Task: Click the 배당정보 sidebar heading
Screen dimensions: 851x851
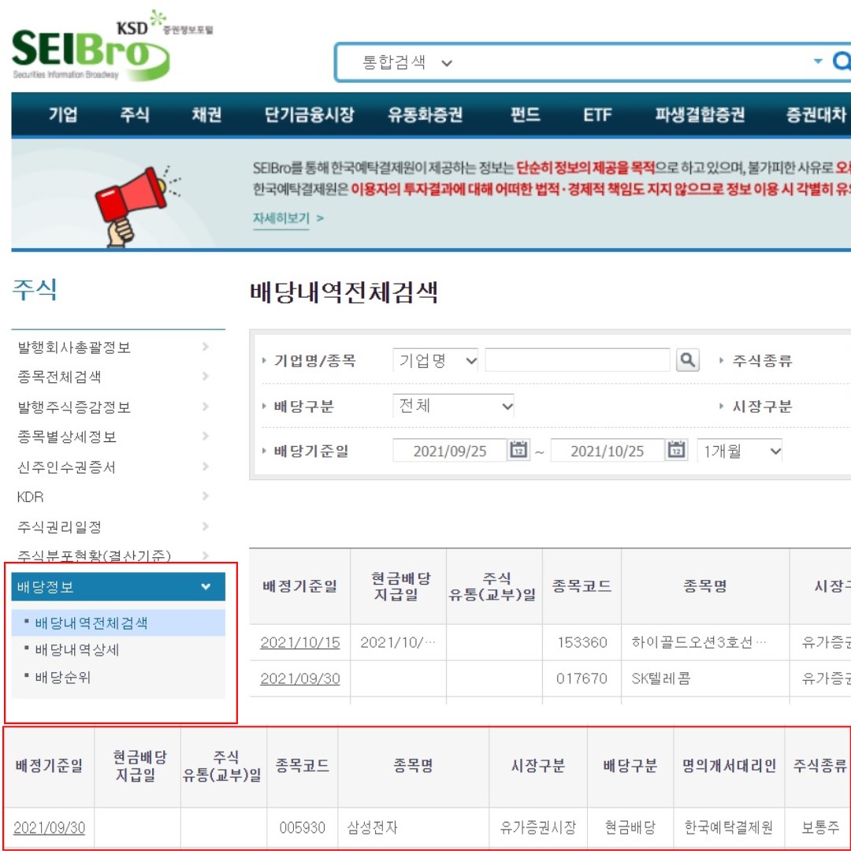Action: pyautogui.click(x=118, y=587)
